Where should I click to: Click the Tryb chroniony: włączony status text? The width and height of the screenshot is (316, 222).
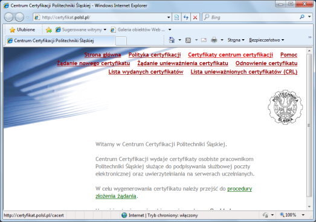click(173, 215)
